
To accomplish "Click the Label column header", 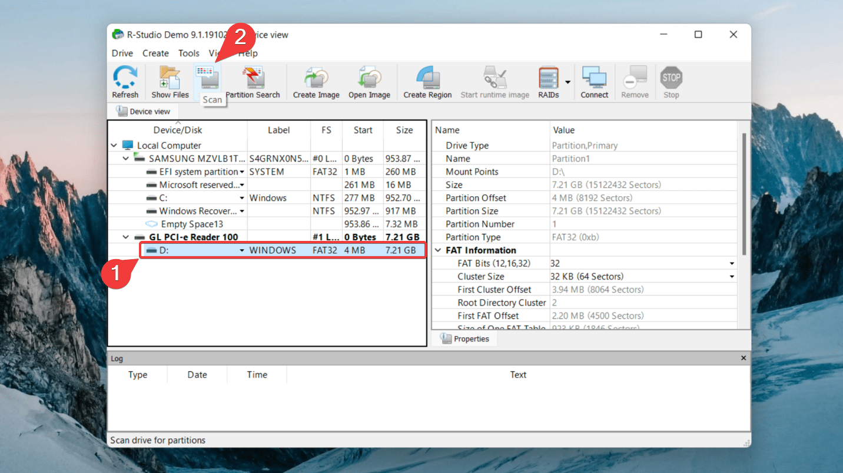I will (279, 130).
